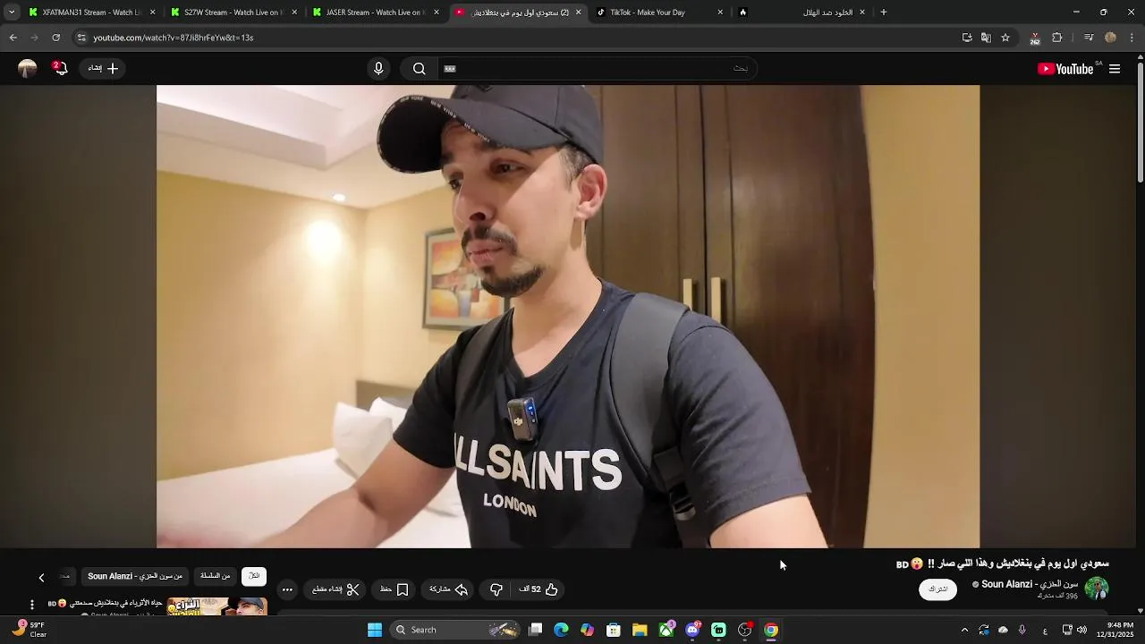Open the Soun Alanzi channel avatar
This screenshot has width=1145, height=644.
click(1097, 589)
